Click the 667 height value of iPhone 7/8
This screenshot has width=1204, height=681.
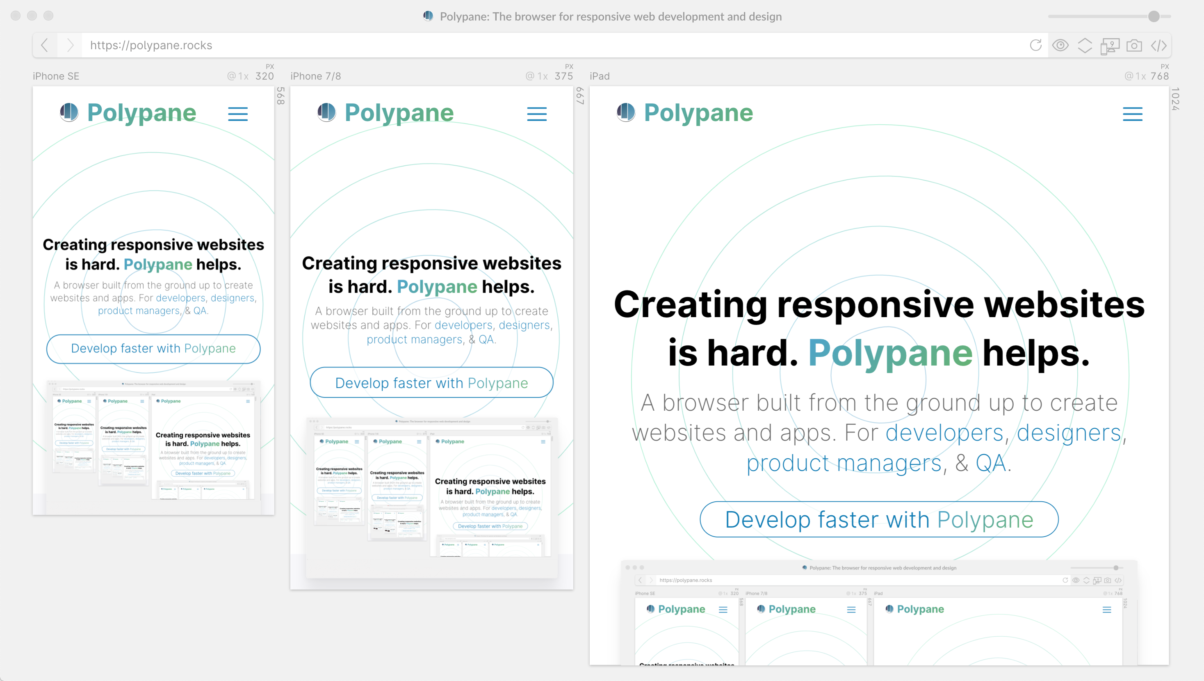click(580, 96)
